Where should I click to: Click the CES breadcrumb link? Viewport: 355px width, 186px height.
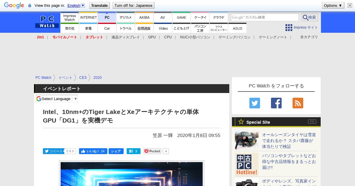pos(83,78)
